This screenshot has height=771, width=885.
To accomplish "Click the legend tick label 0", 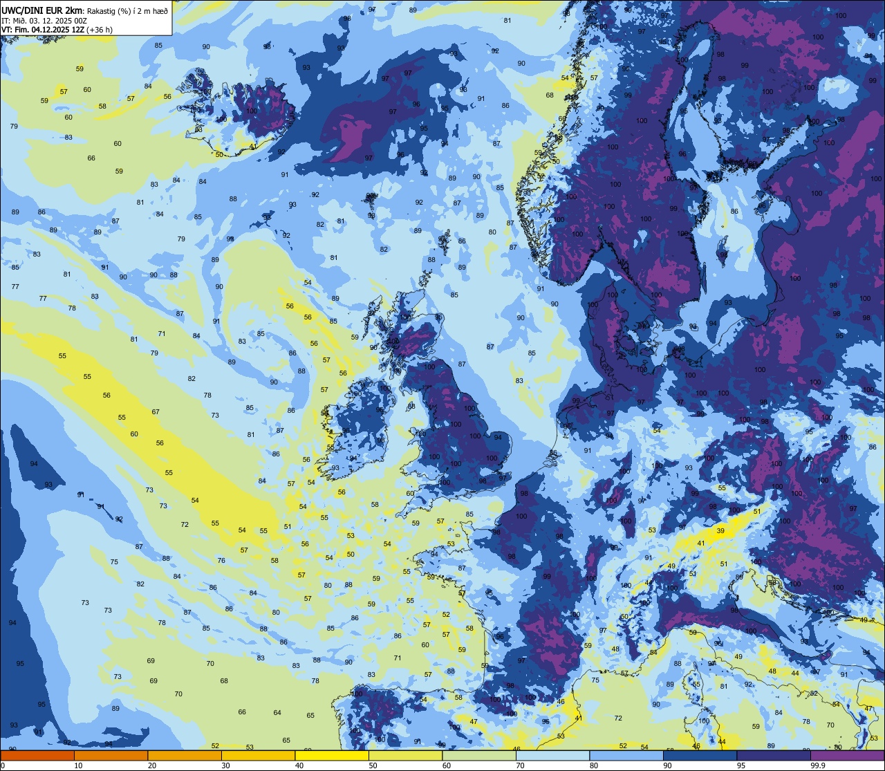I will click(x=3, y=765).
